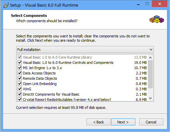Uncheck Runtime Controls and Components
The height and width of the screenshot is (132, 170).
19,63
